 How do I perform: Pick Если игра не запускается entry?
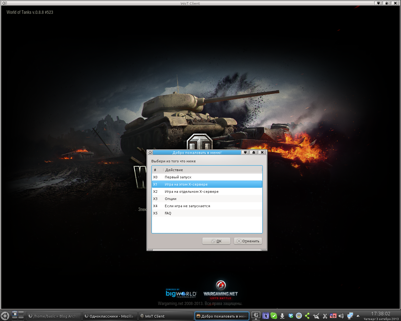point(207,206)
